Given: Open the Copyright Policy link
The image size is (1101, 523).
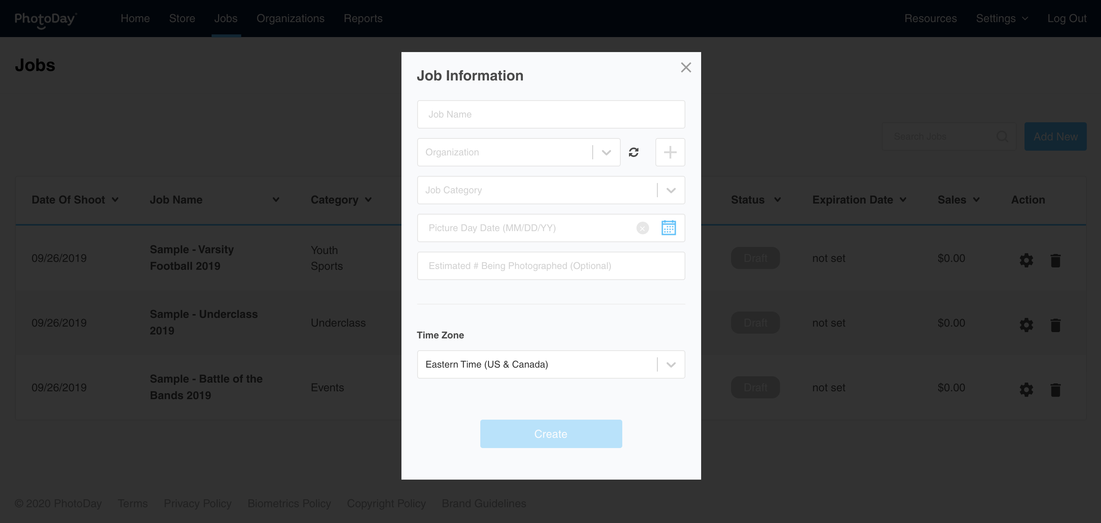Looking at the screenshot, I should pyautogui.click(x=386, y=503).
